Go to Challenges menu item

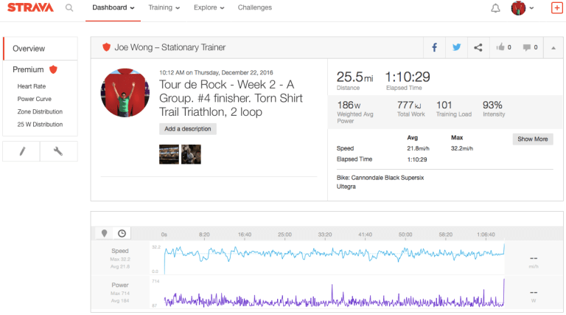[x=254, y=8]
